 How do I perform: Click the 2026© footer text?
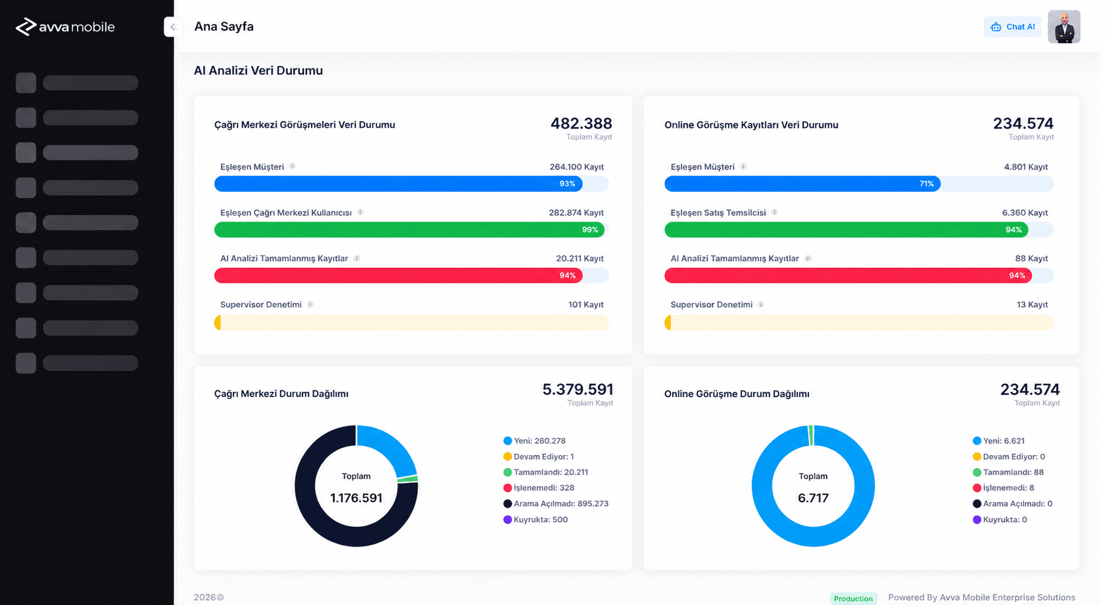209,597
